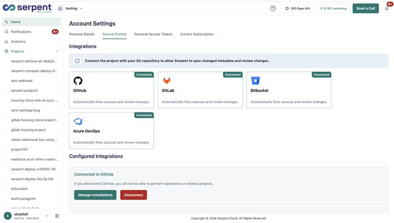This screenshot has width=394, height=223.
Task: Open webhook error when creatin project
Action: (34, 159)
